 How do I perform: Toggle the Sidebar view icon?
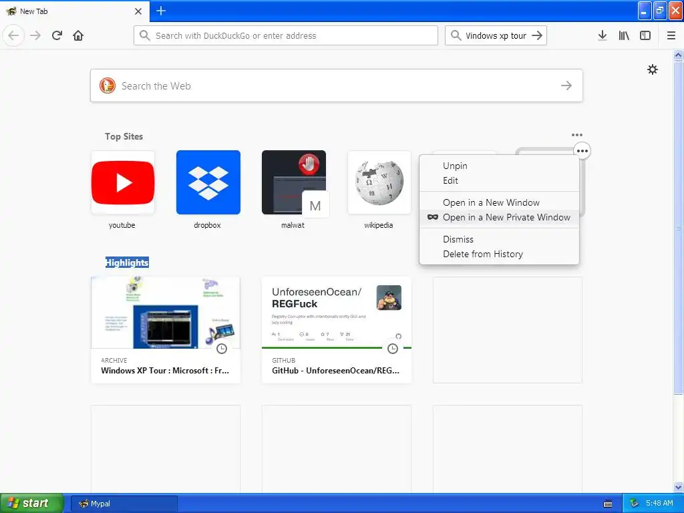645,35
